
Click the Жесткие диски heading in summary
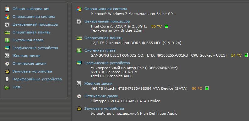tap(98, 83)
